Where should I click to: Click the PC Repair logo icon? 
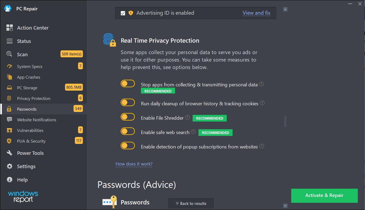tap(7, 9)
